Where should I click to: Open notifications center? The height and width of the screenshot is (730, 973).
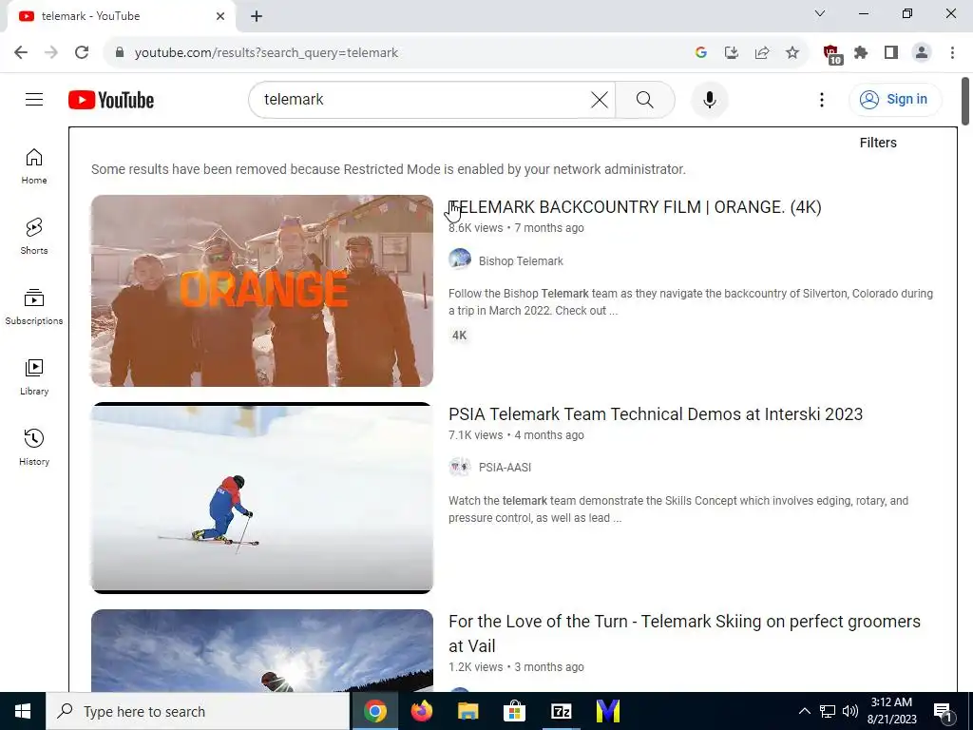point(944,713)
